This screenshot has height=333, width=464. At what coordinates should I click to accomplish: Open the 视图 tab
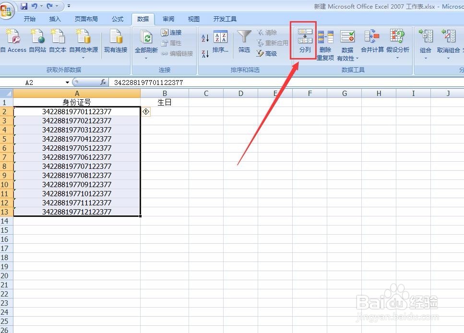(193, 19)
